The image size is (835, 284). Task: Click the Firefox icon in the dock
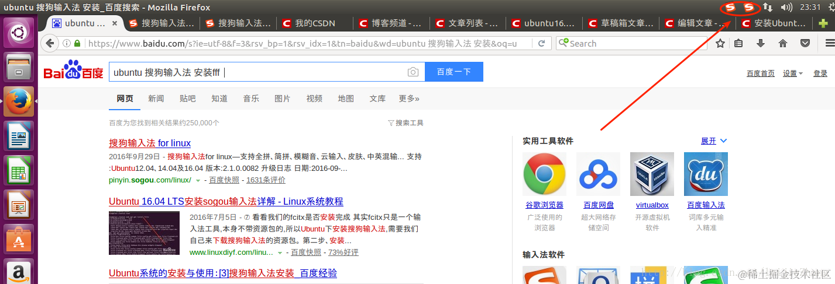[19, 101]
